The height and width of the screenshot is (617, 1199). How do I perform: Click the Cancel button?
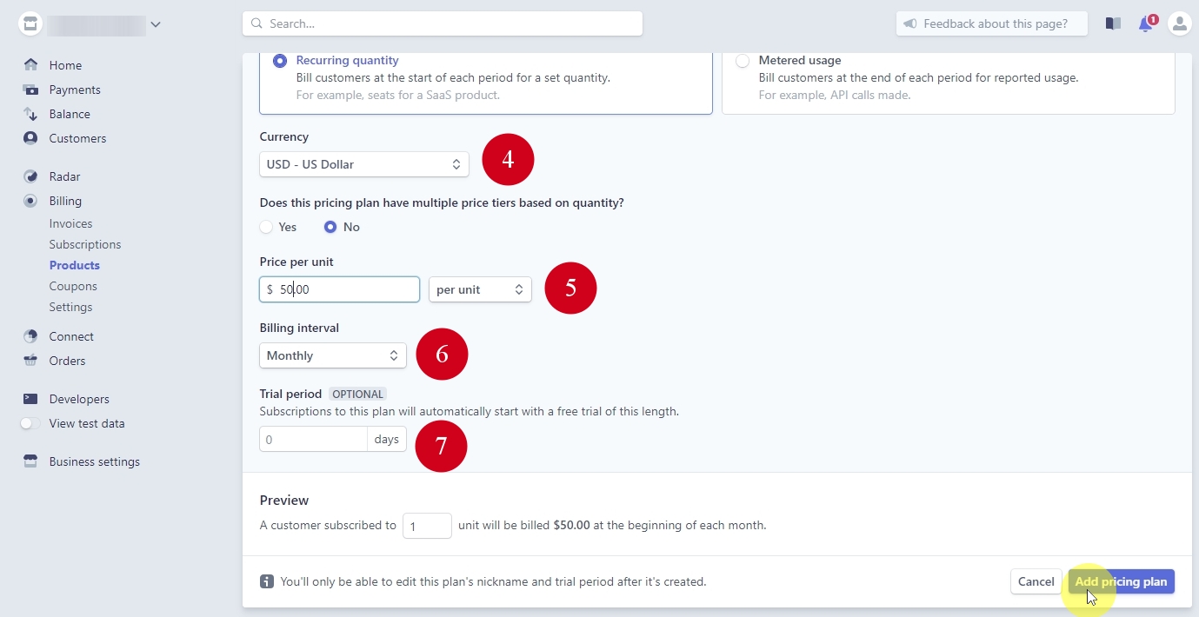coord(1036,581)
